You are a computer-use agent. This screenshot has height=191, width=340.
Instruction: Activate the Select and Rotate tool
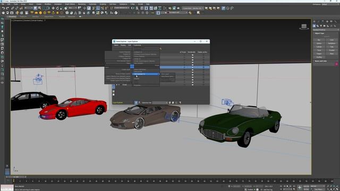point(57,8)
